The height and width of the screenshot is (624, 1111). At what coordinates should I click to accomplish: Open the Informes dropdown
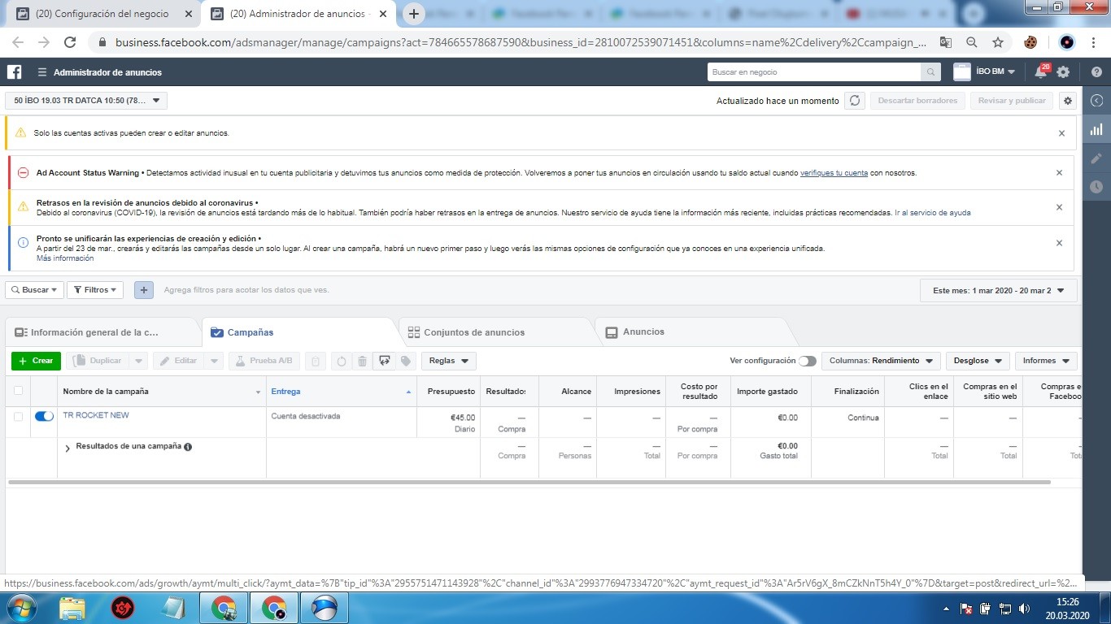click(1046, 361)
